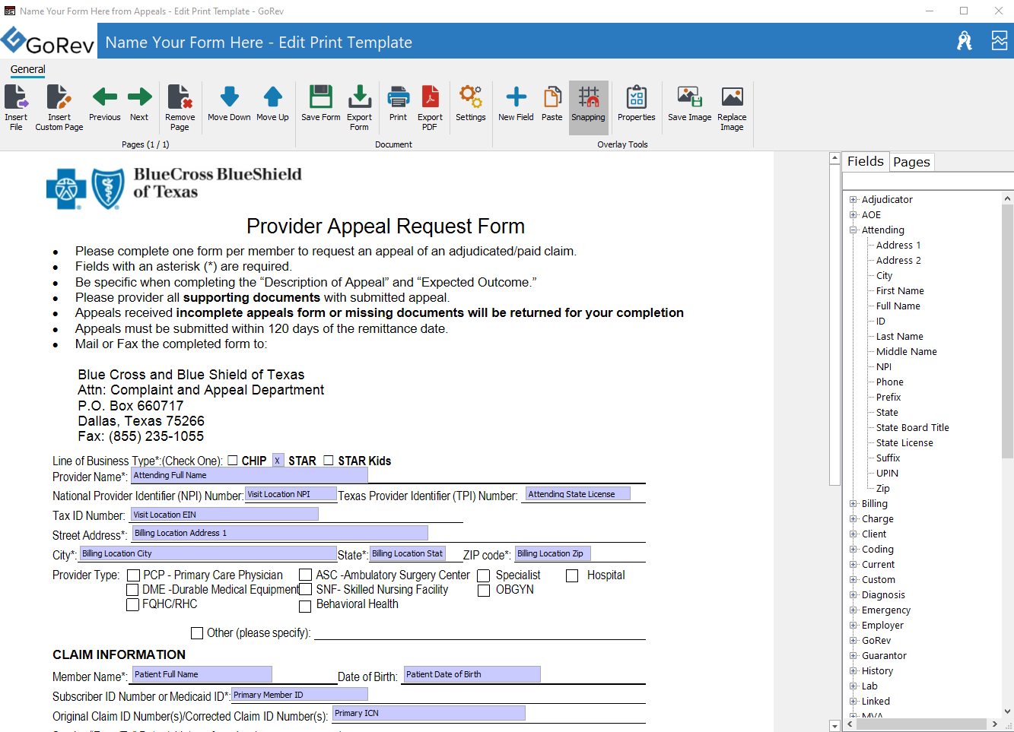Expand the Coding tree node
Image resolution: width=1014 pixels, height=732 pixels.
853,549
